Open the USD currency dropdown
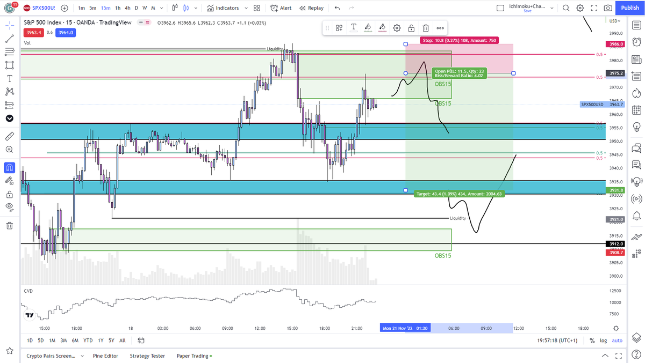This screenshot has height=363, width=645. 615,21
